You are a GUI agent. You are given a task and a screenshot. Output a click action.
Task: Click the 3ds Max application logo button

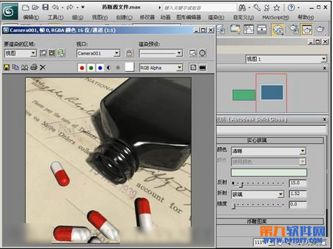click(x=9, y=11)
